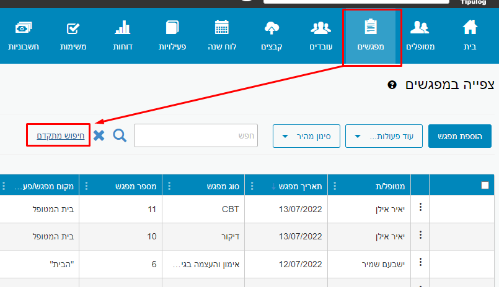The width and height of the screenshot is (499, 287).
Task: Expand the סינון מהיר quick filter dropdown
Action: (306, 136)
